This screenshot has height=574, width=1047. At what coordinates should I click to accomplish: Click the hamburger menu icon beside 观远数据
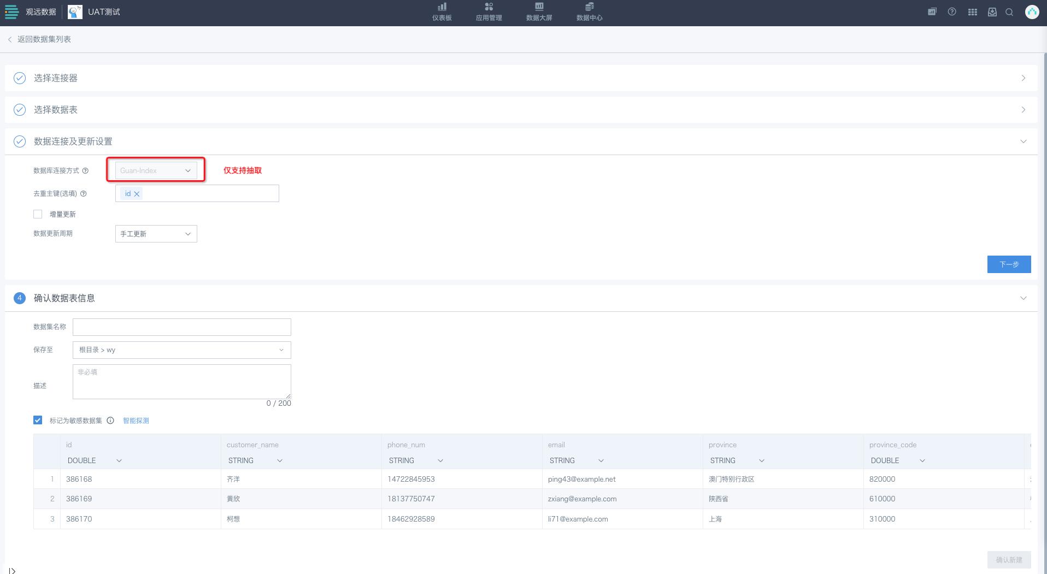[x=11, y=12]
